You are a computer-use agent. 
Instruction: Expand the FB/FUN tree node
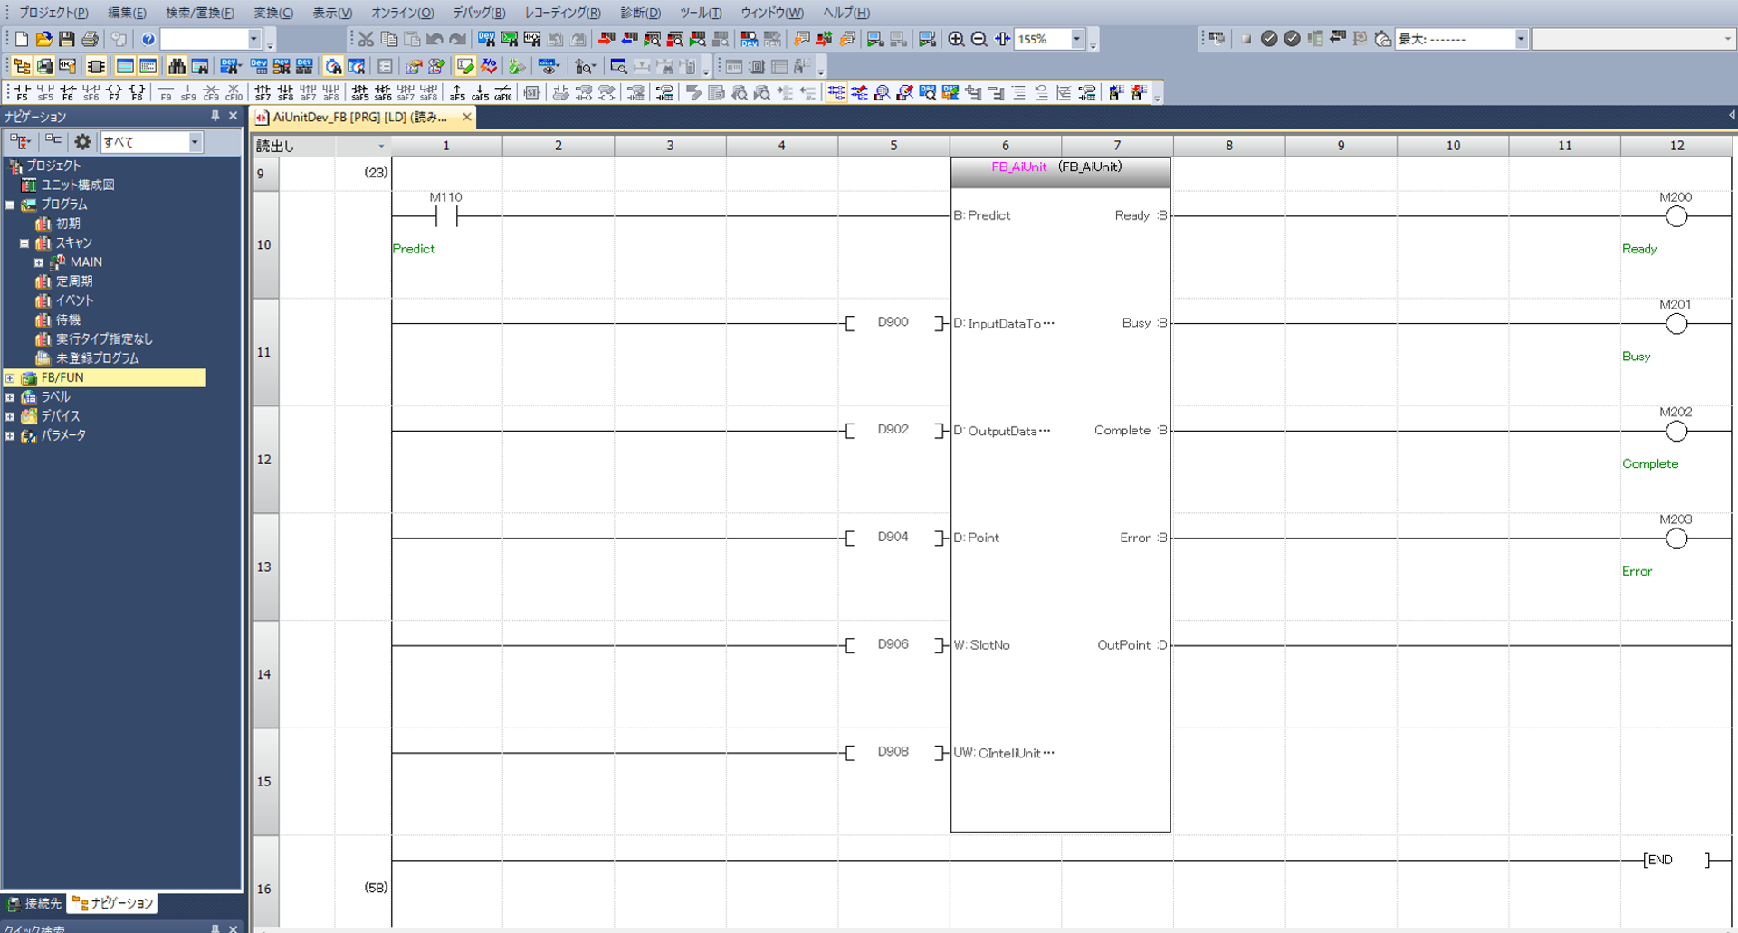(10, 378)
